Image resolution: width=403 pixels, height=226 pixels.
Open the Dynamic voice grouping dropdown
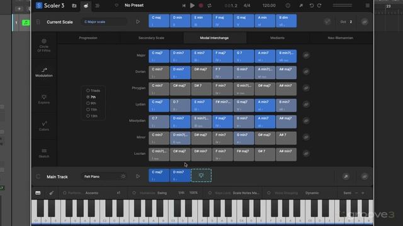click(312, 193)
